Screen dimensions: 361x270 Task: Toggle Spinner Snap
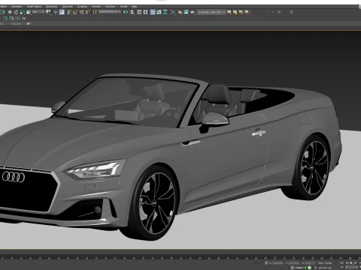tap(88, 12)
